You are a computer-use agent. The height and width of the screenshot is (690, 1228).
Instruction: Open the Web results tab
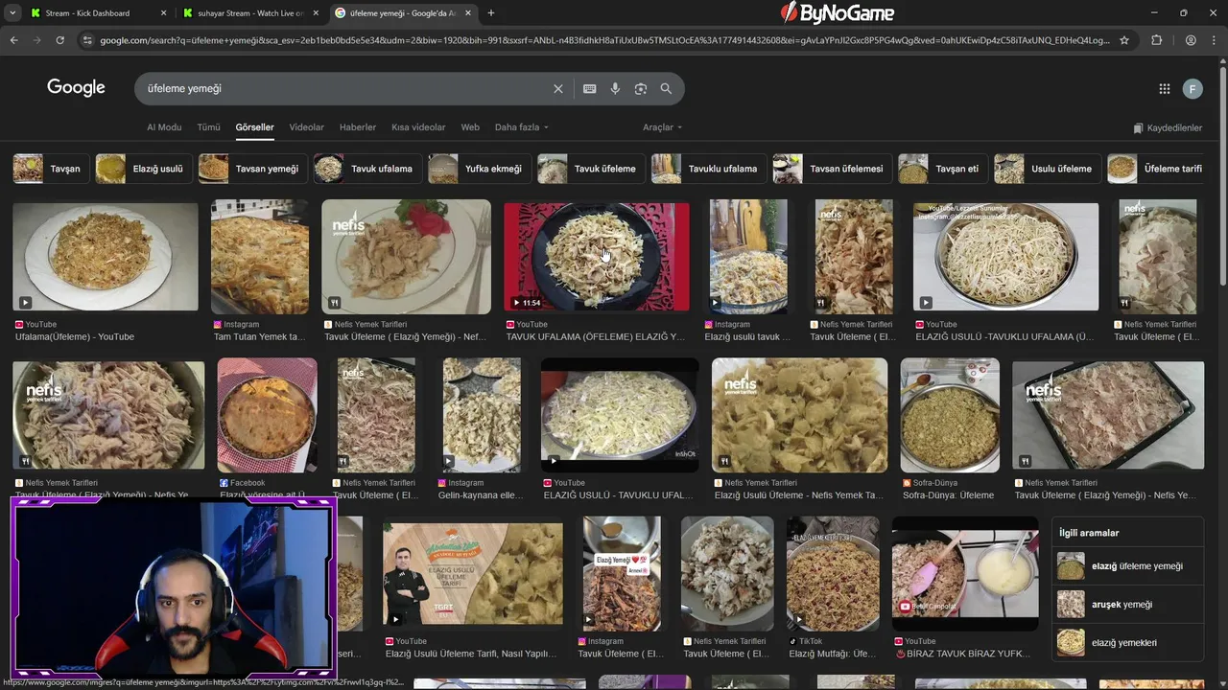(470, 127)
